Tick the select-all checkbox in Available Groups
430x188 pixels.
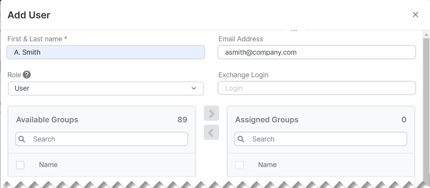click(20, 165)
